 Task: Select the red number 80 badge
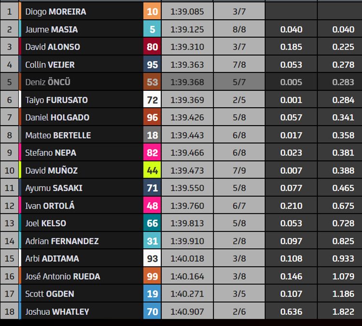click(x=152, y=47)
